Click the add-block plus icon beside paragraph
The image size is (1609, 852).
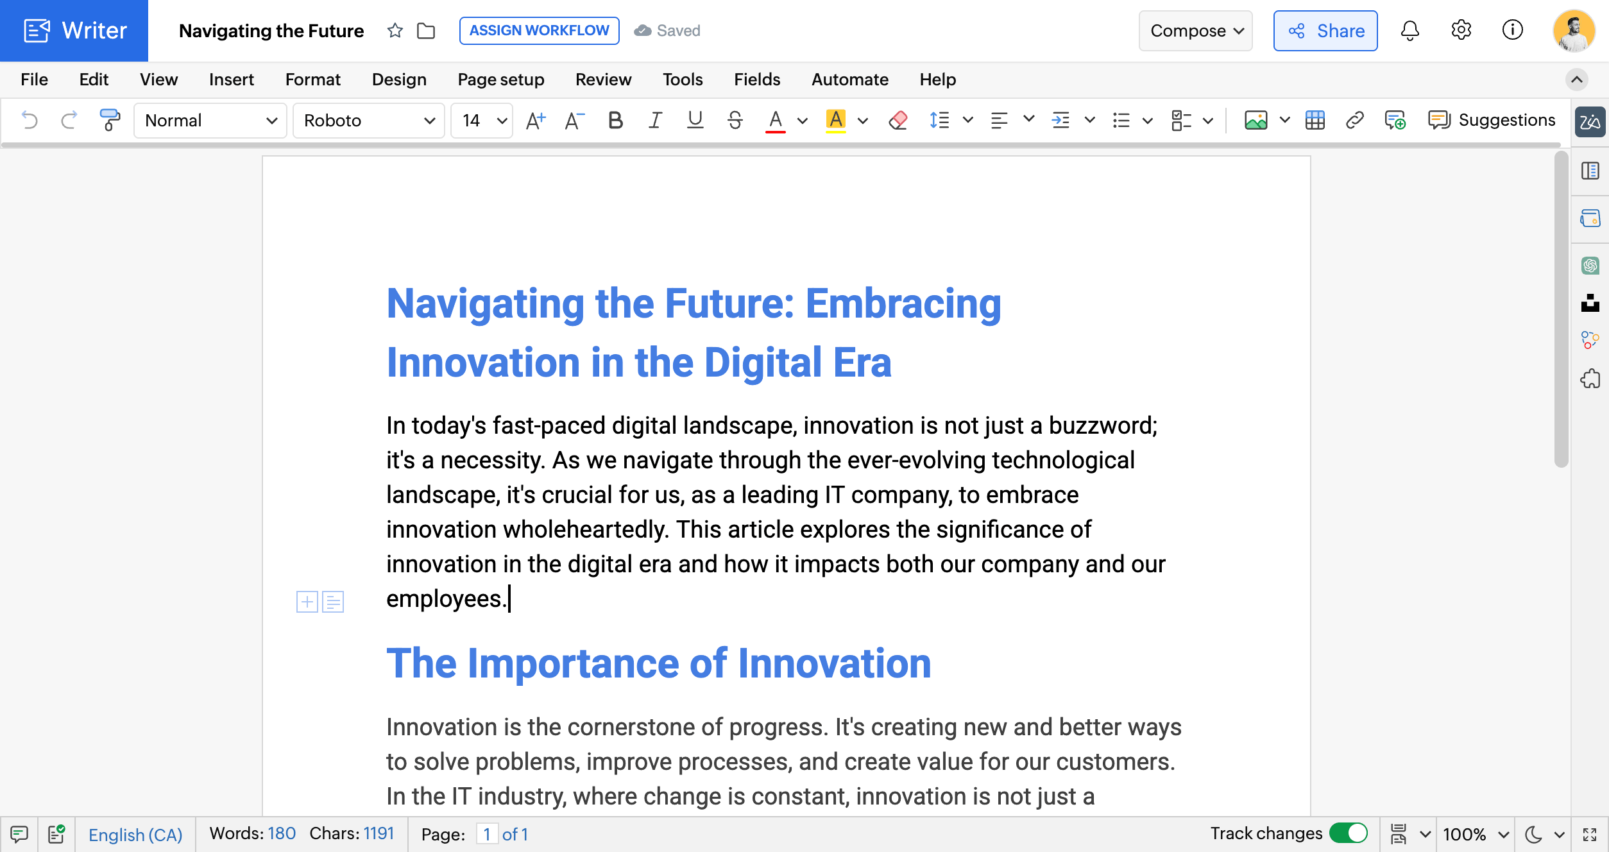307,602
